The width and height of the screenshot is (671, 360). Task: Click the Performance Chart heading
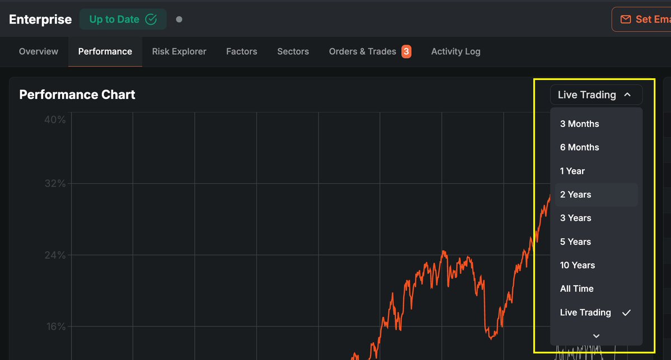tap(77, 94)
